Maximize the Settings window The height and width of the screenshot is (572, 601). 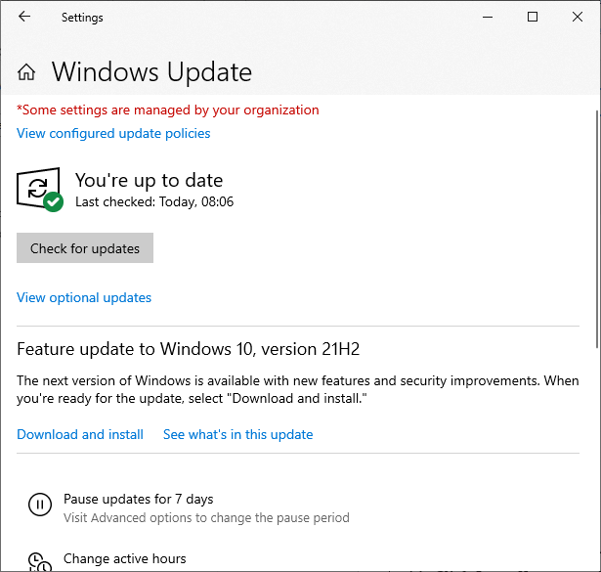[533, 18]
